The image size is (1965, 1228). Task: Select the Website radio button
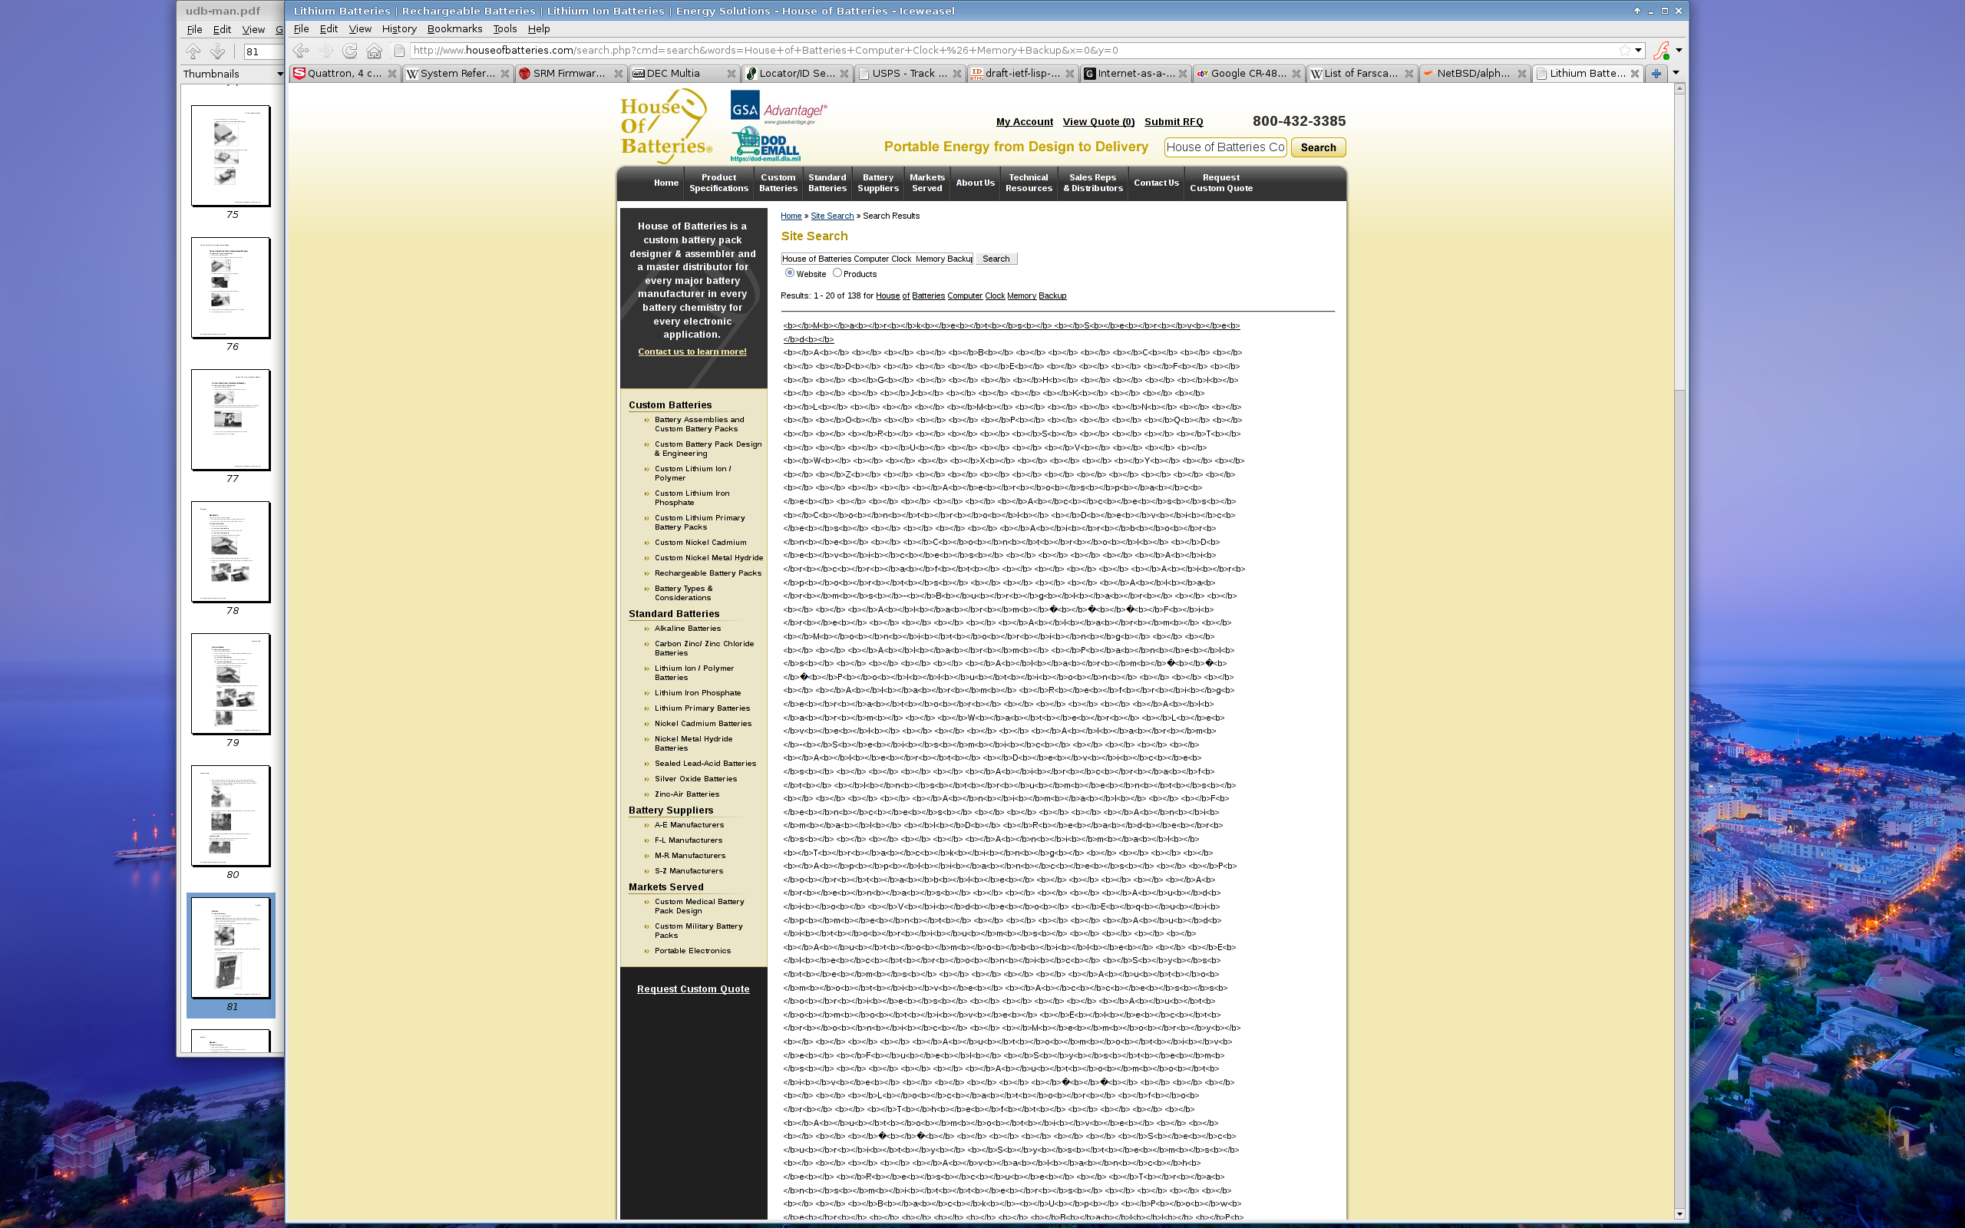tap(789, 273)
